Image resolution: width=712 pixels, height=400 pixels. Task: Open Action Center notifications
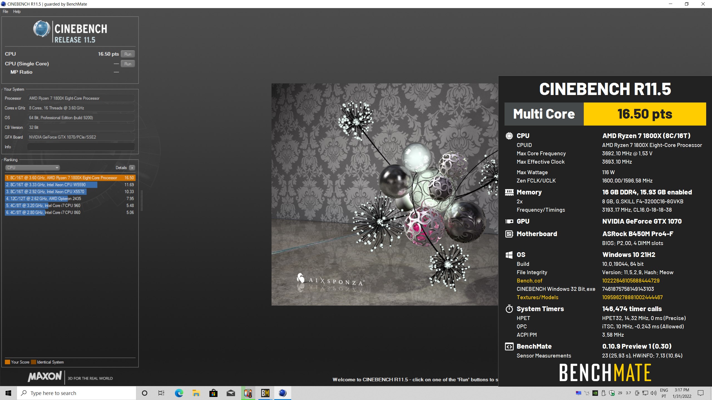[x=701, y=393]
